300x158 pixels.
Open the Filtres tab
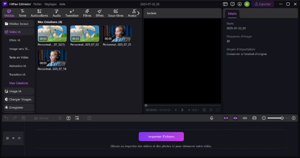pos(87,13)
